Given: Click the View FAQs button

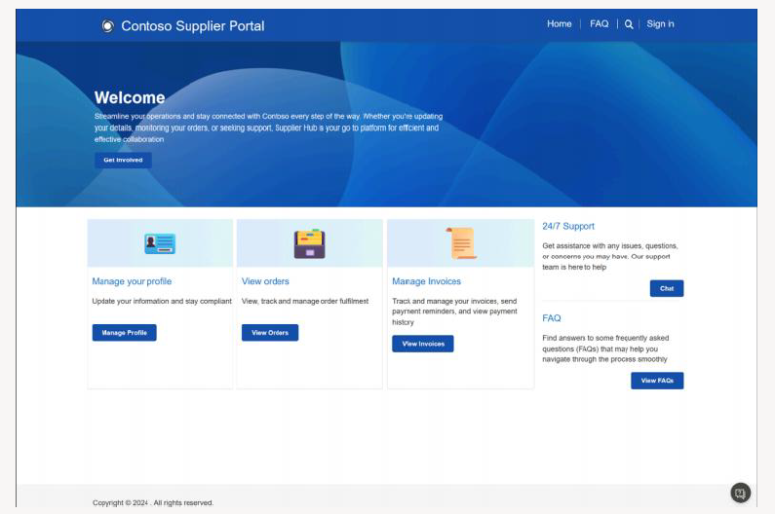Looking at the screenshot, I should coord(657,381).
